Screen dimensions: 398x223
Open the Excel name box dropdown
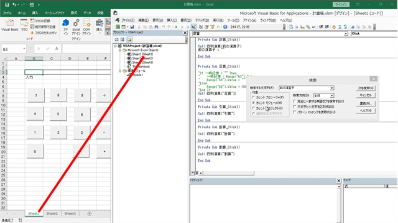[24, 48]
